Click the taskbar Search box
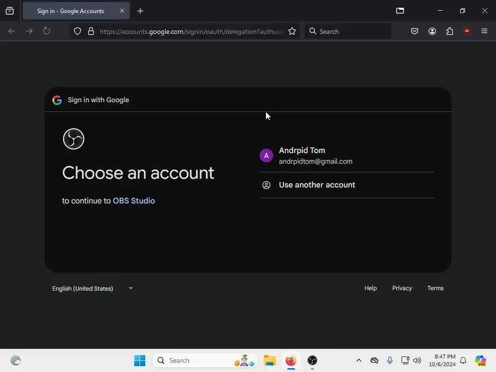The width and height of the screenshot is (496, 372). [x=204, y=360]
